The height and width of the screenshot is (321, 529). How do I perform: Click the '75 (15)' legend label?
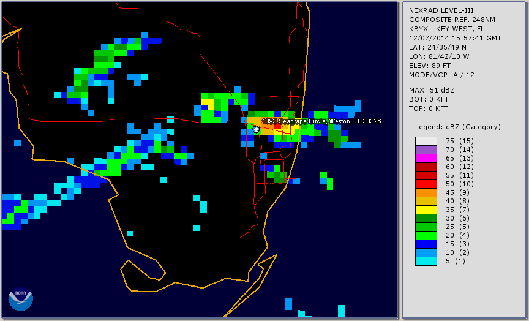point(459,141)
